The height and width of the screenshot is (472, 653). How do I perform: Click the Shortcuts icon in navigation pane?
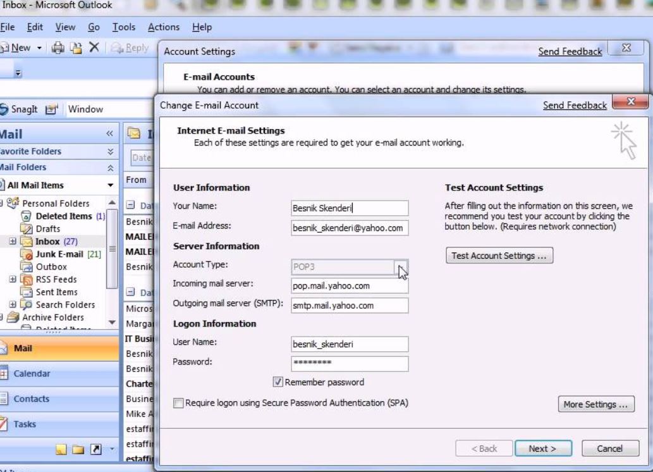pyautogui.click(x=95, y=450)
